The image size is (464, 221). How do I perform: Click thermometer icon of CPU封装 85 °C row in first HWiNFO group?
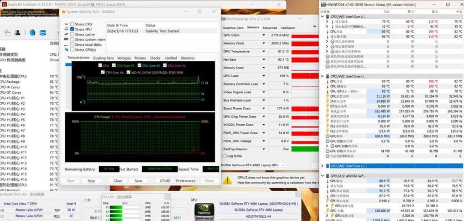pos(327,31)
